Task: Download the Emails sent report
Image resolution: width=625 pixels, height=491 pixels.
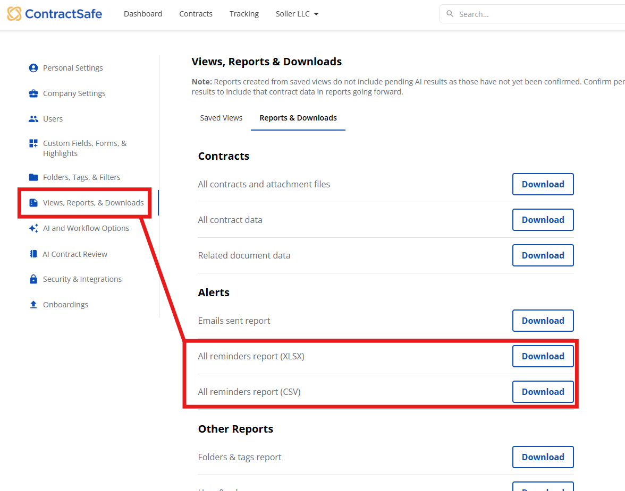Action: (543, 321)
